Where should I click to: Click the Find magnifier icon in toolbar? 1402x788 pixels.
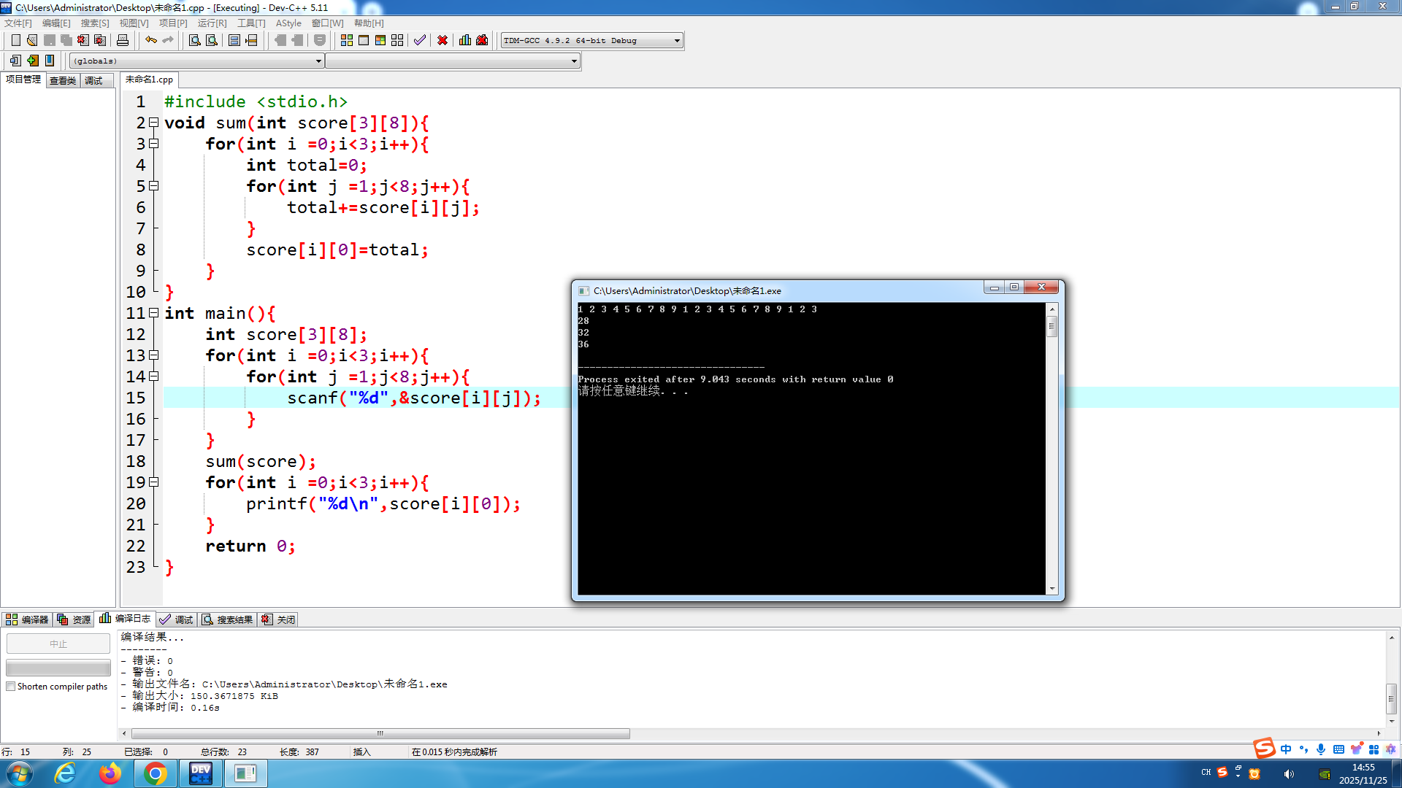[x=195, y=40]
